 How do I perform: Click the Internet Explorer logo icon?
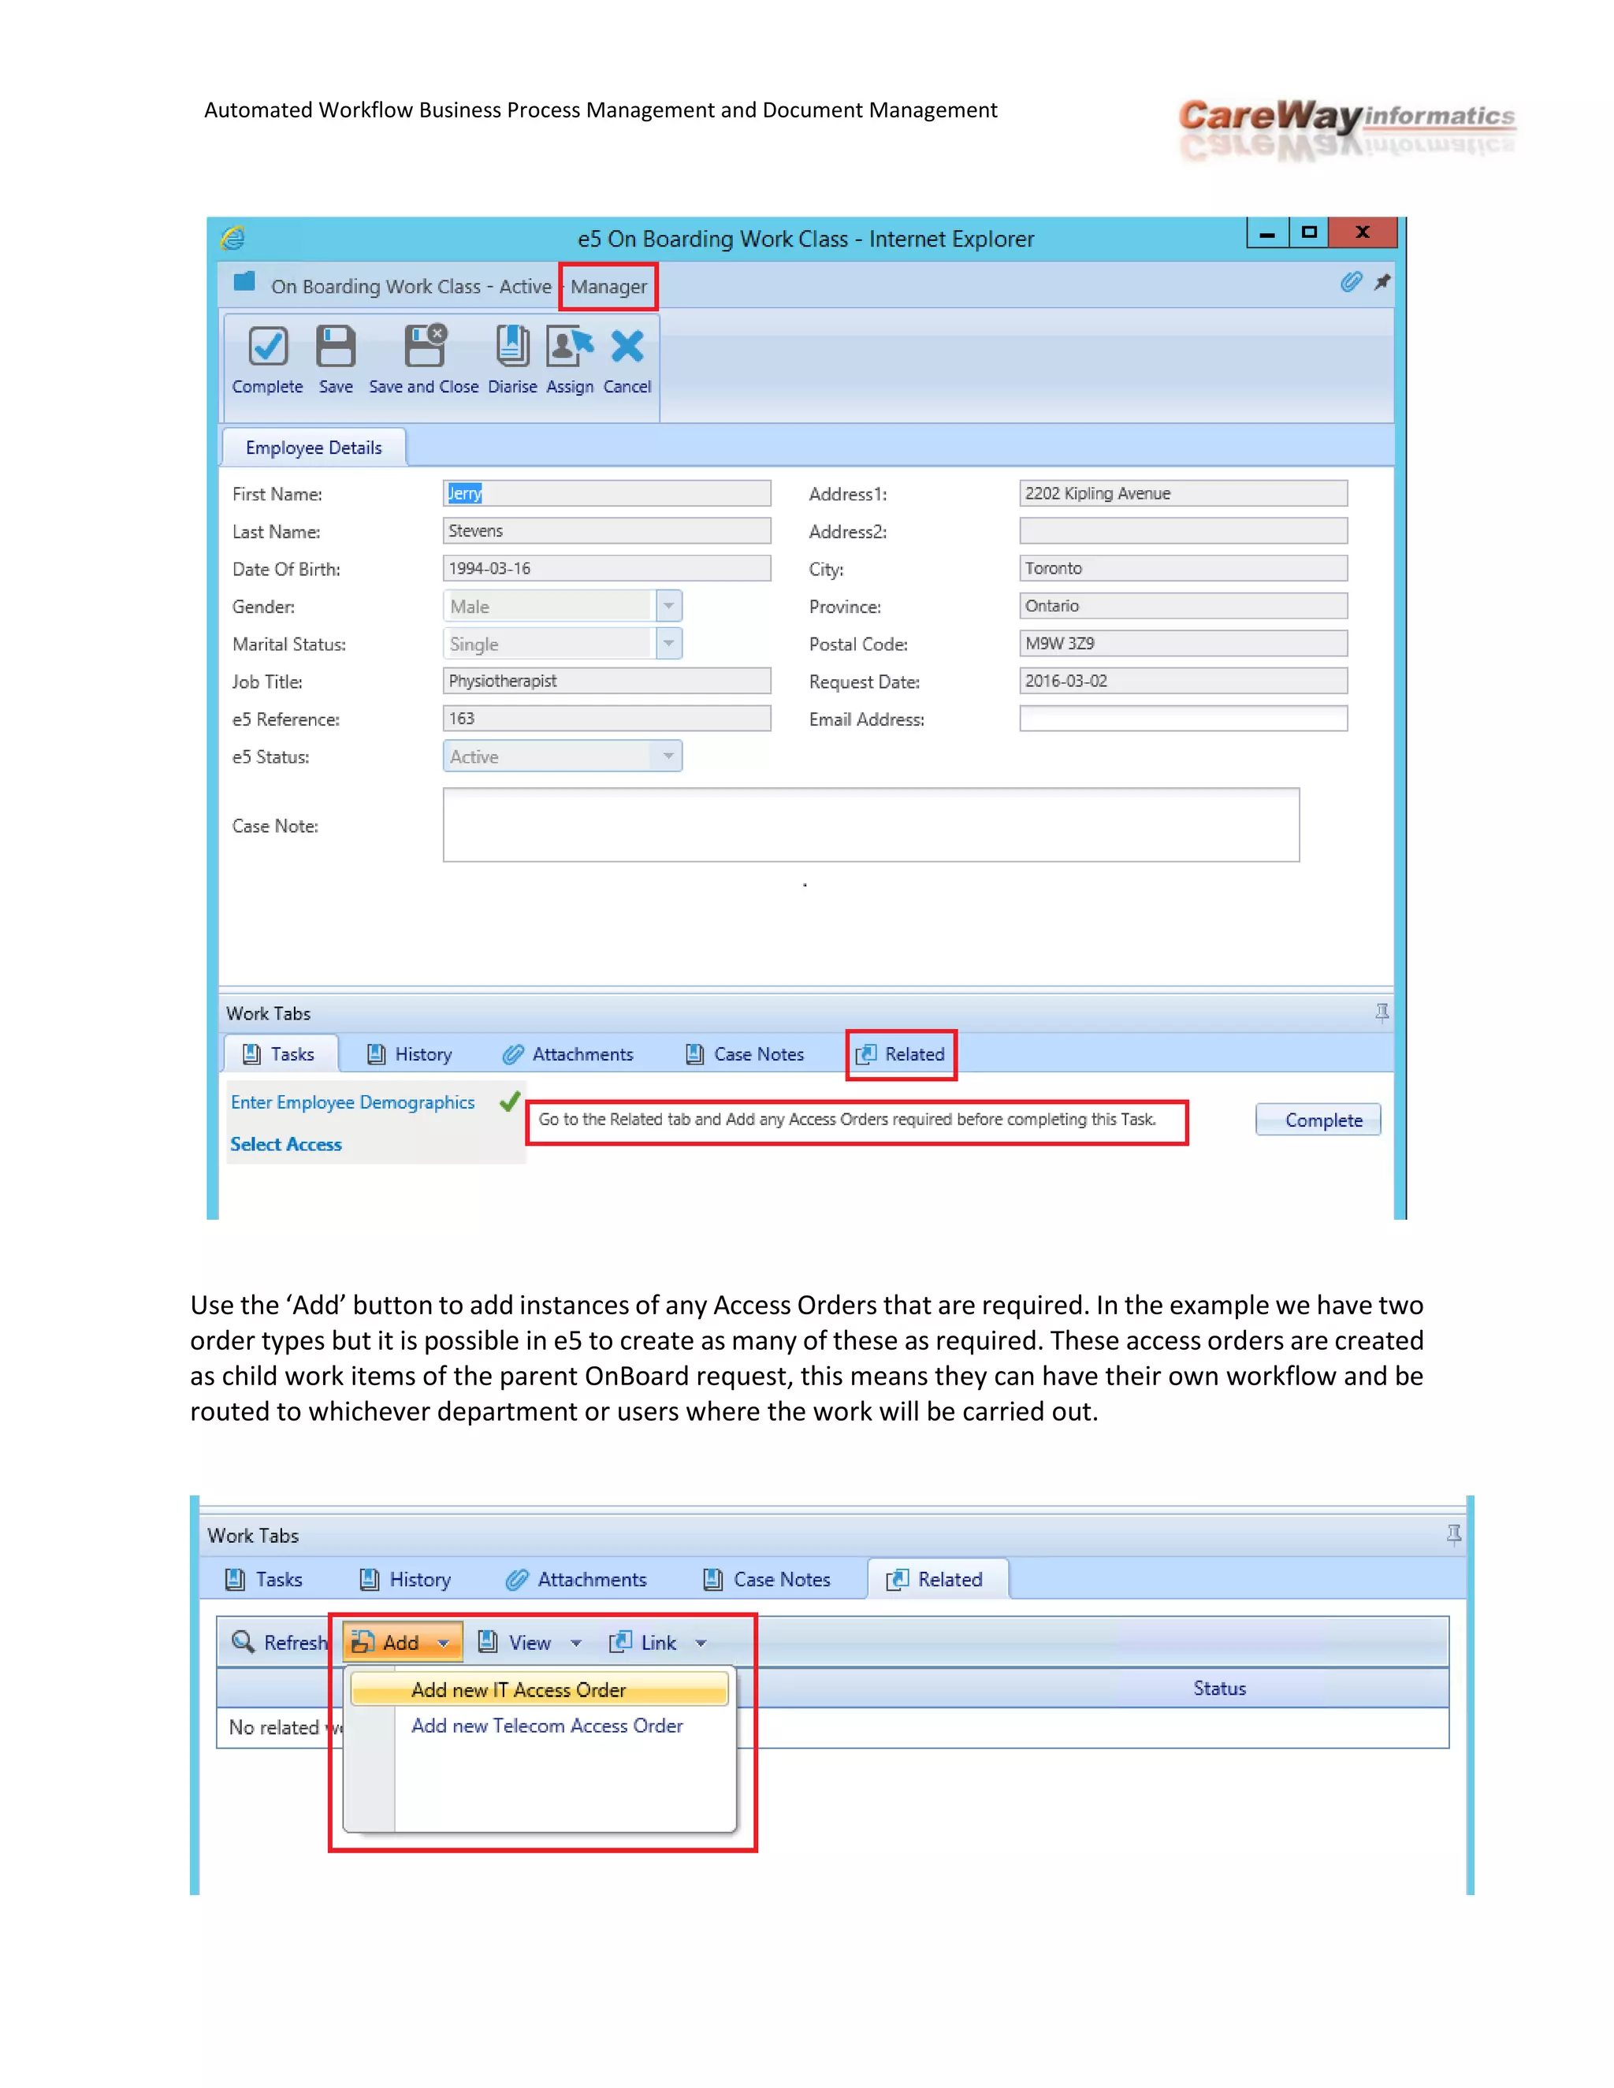point(233,237)
